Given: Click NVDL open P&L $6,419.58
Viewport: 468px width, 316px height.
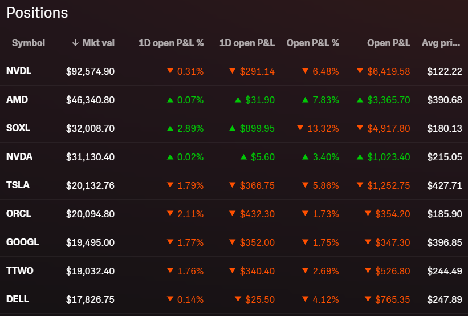Looking at the screenshot, I should click(388, 71).
